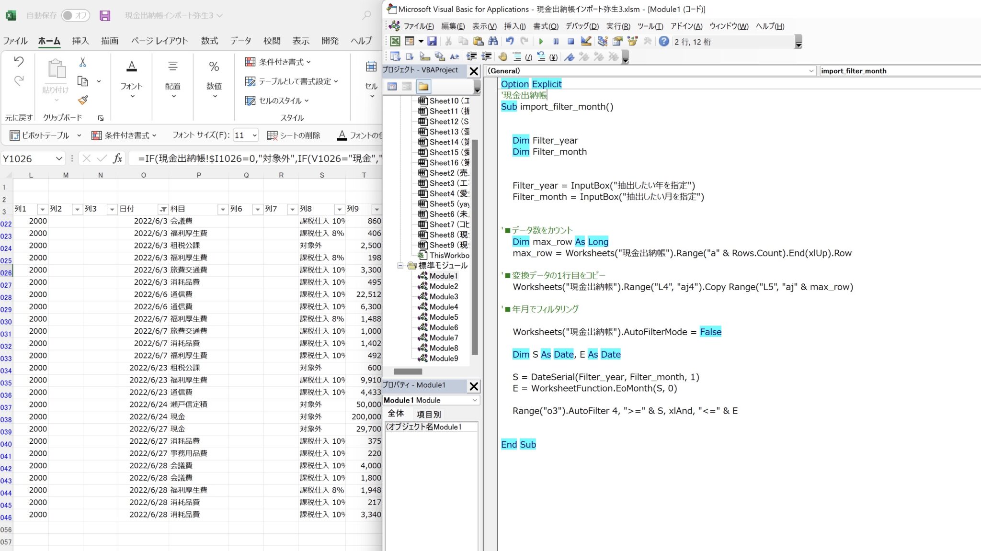Viewport: 981px width, 551px height.
Task: Click the VBA Help question mark icon
Action: [x=663, y=42]
